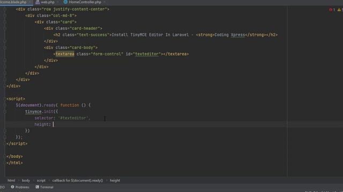Click the Xpress word in the heading

tap(238, 35)
